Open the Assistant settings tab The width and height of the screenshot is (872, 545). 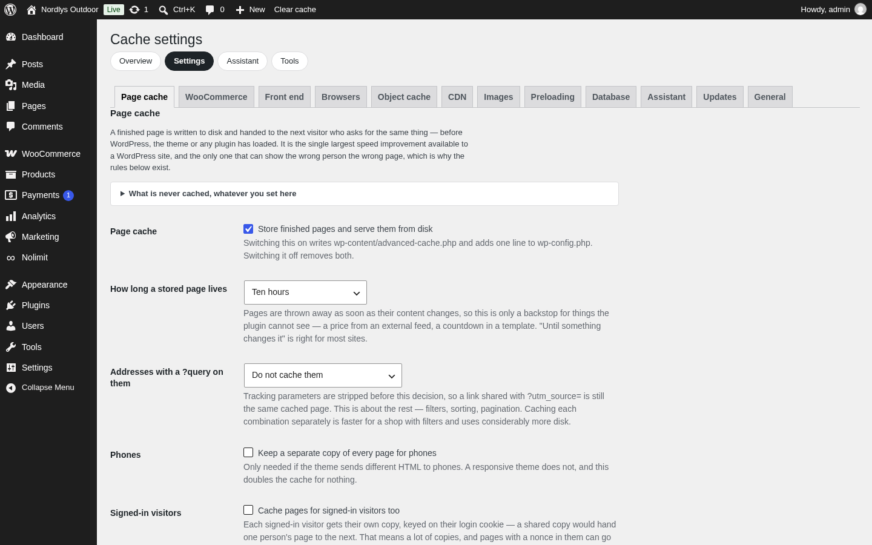click(667, 97)
